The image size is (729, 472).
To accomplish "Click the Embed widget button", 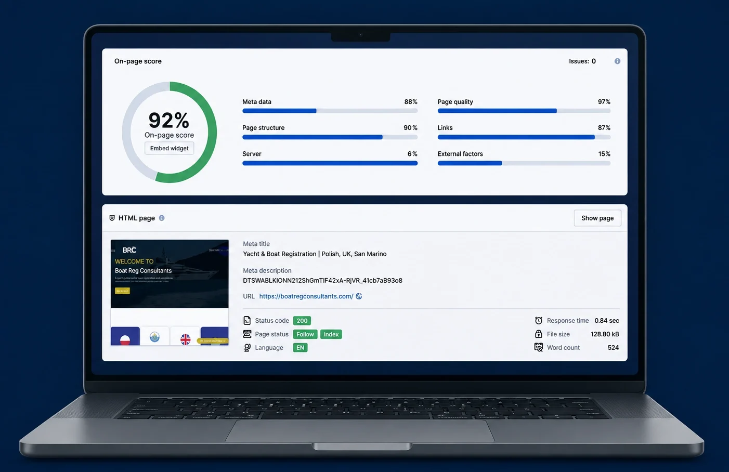I will [170, 148].
